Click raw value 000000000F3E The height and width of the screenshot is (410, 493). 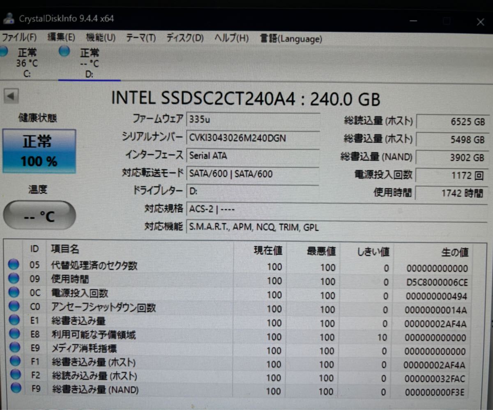tap(434, 392)
